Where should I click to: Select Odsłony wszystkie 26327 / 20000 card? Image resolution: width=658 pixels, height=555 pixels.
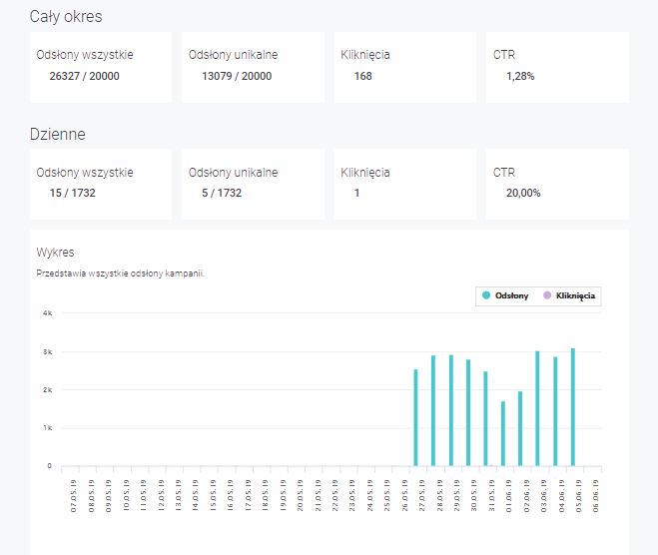100,67
